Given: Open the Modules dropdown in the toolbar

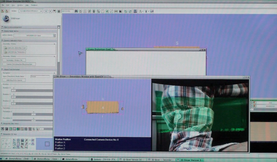Looking at the screenshot, I should coord(31,11).
